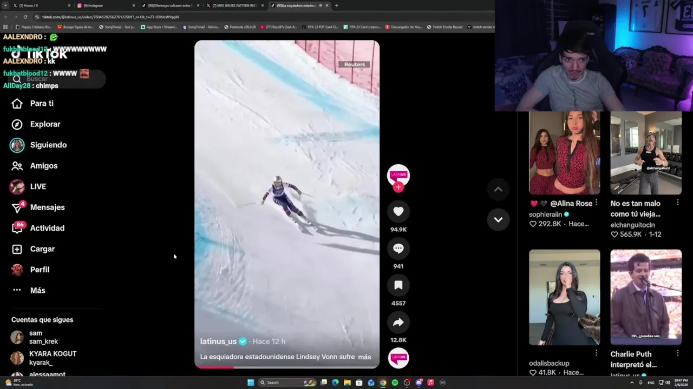Image resolution: width=693 pixels, height=389 pixels.
Task: Open options menu for odalisbackup video
Action: point(596,353)
